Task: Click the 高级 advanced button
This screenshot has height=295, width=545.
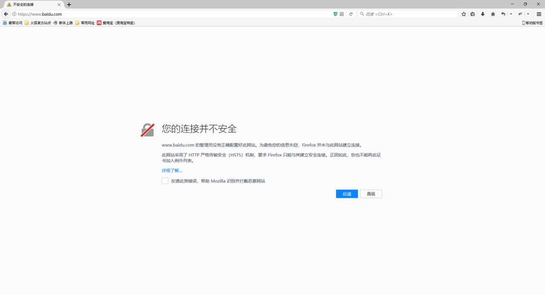Action: pyautogui.click(x=371, y=194)
